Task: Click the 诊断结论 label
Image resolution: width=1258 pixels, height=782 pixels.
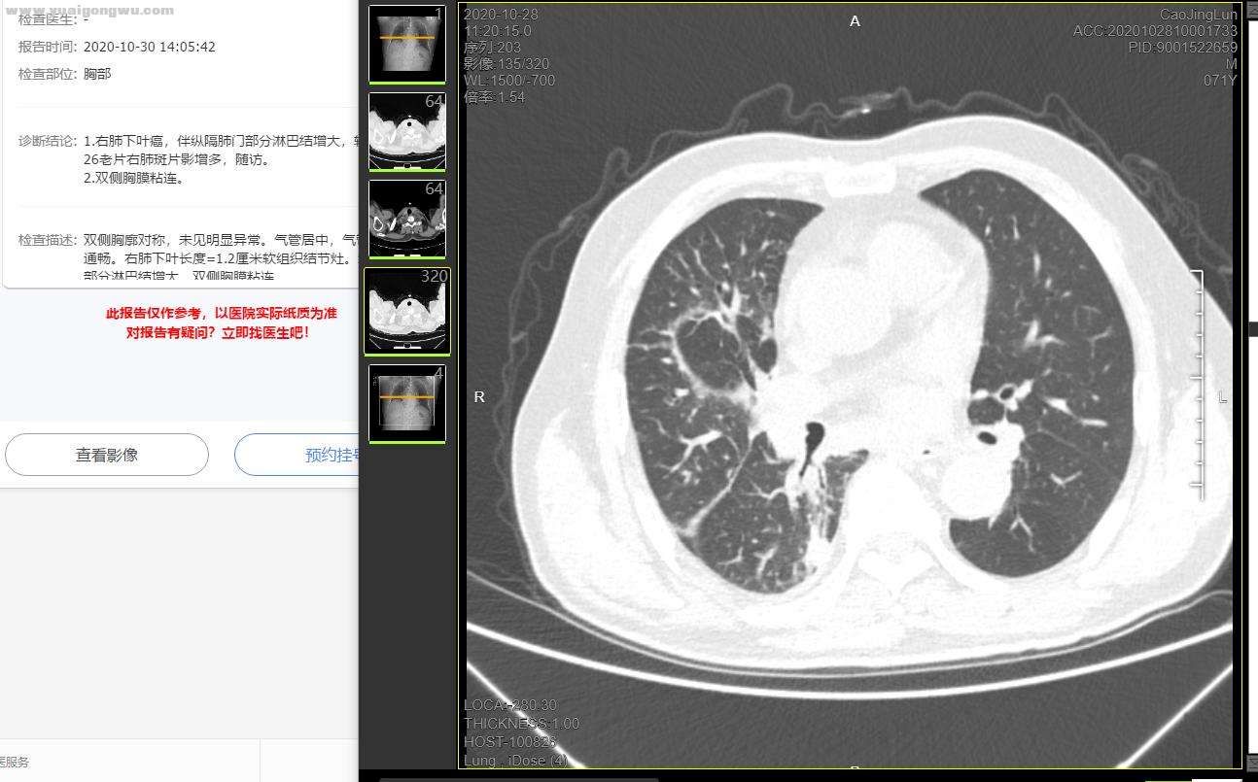Action: pos(47,141)
